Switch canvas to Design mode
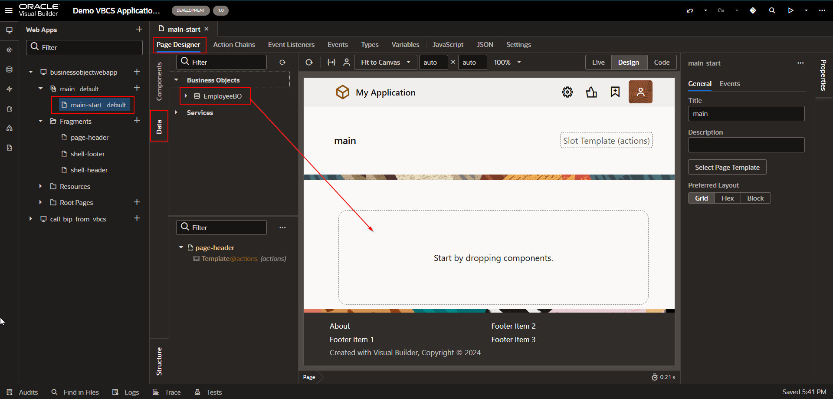The width and height of the screenshot is (833, 399). (x=629, y=63)
